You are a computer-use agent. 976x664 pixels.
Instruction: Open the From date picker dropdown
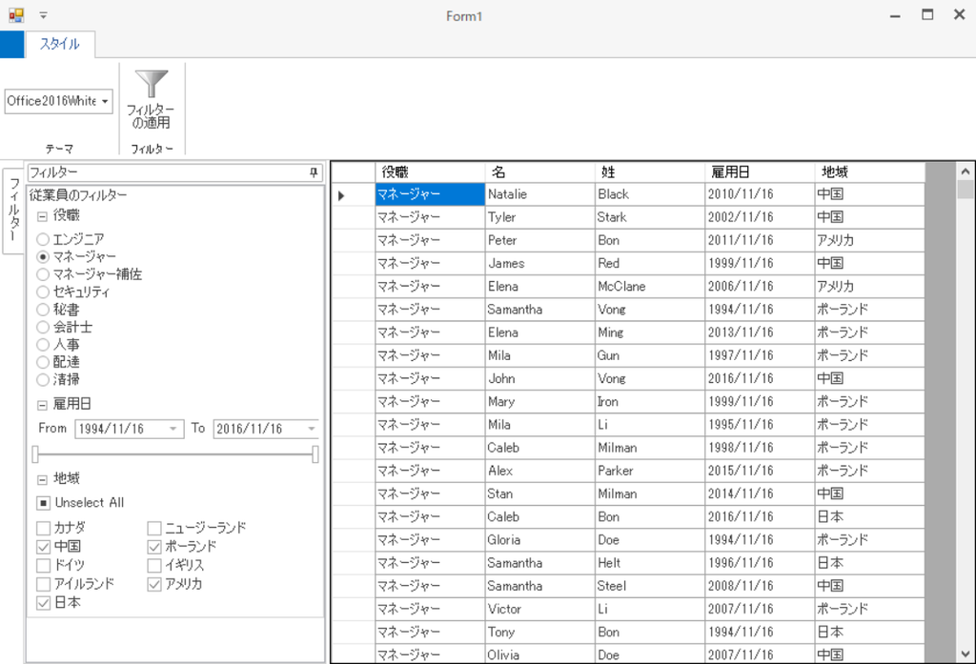tap(173, 429)
